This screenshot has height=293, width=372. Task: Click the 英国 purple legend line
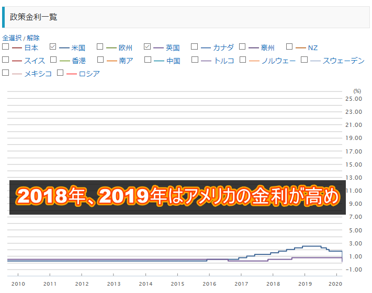(x=159, y=48)
